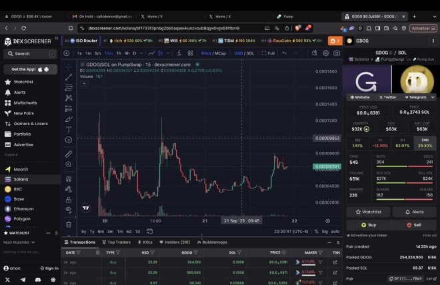Click the Sign-in link
Viewport: 440px width, 285px height.
coord(49,268)
